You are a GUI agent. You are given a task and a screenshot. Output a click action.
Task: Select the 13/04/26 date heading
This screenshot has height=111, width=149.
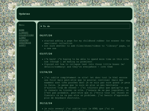46,72
